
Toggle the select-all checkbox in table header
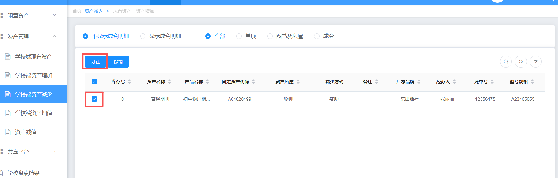(94, 81)
